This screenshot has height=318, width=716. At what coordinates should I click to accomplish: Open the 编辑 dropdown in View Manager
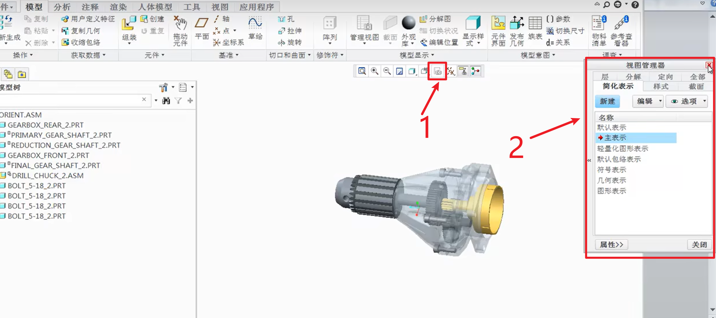[x=648, y=101]
